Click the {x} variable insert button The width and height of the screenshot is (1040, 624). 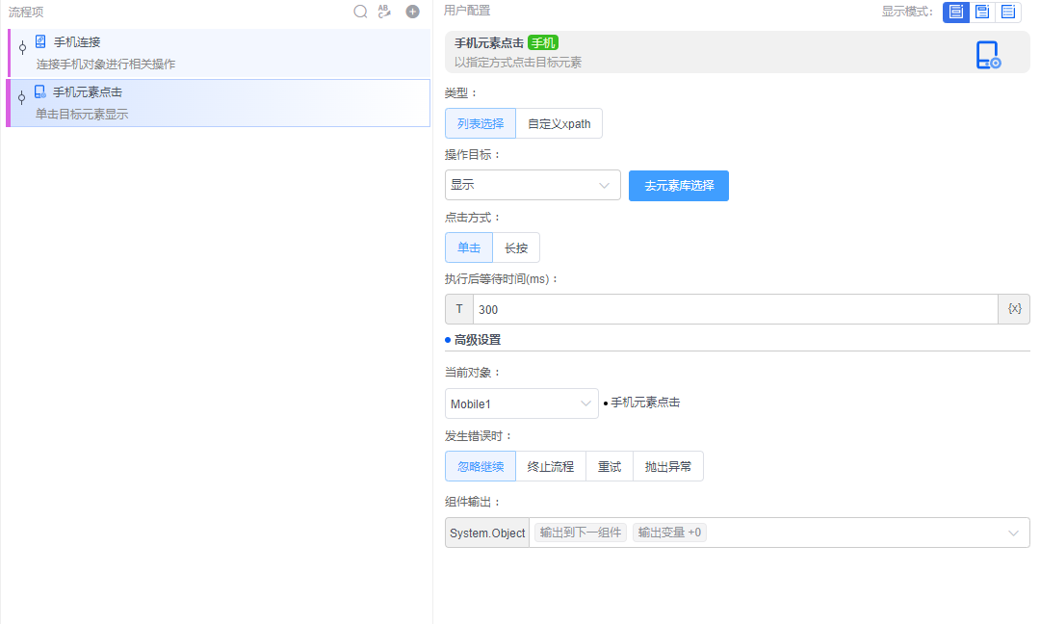point(1011,309)
